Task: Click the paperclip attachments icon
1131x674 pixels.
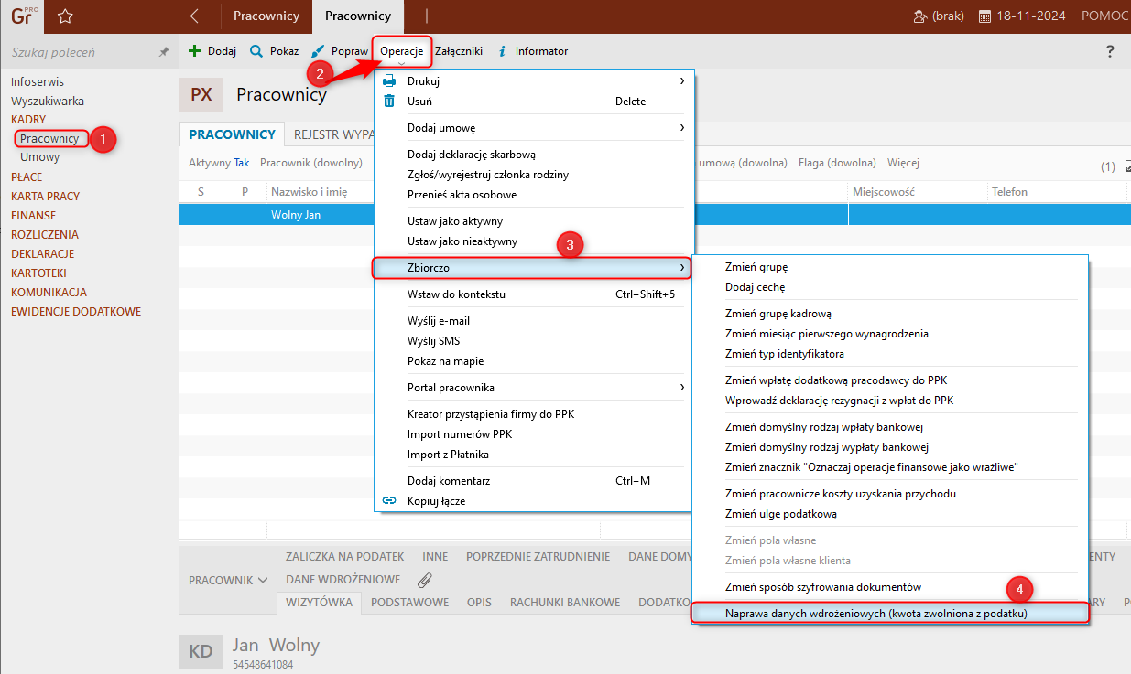Action: (x=424, y=580)
